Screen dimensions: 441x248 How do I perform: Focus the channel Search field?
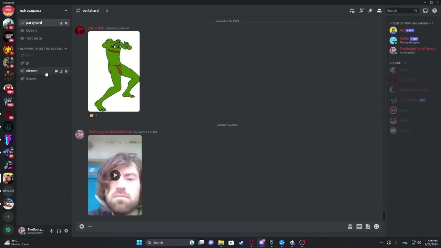[402, 11]
